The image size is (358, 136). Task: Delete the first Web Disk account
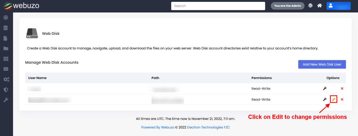(x=342, y=88)
